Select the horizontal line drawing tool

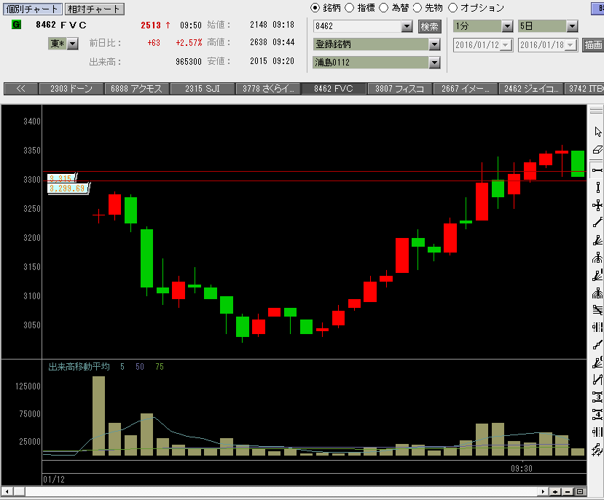(x=597, y=170)
